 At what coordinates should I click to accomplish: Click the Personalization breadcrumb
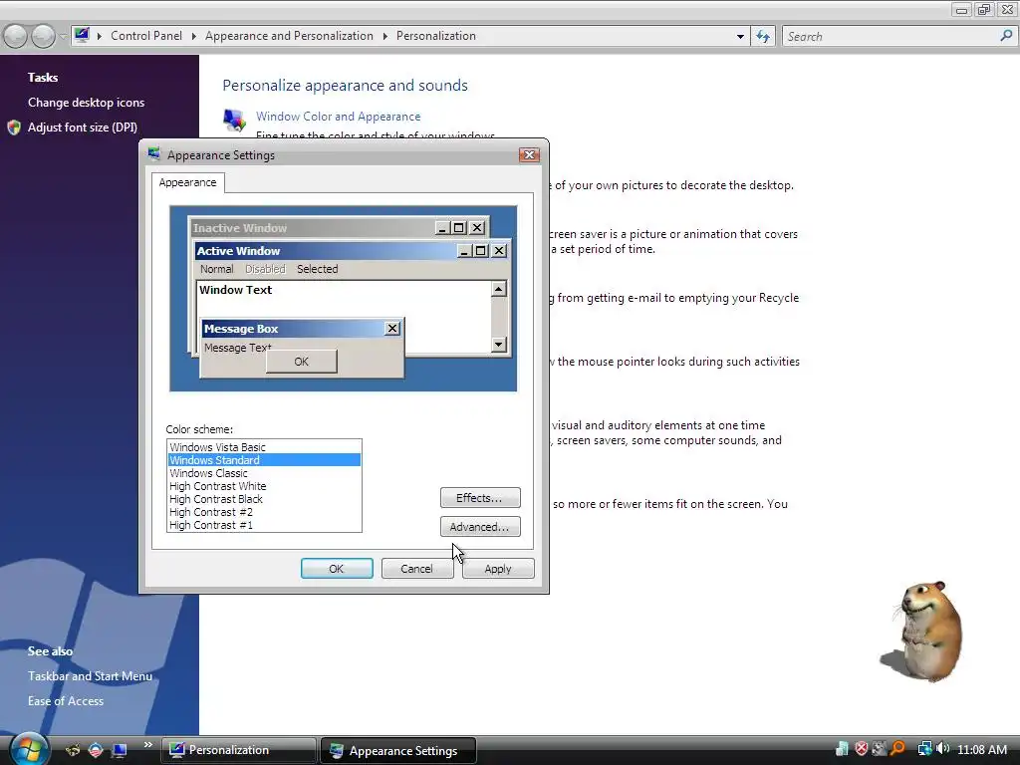(436, 36)
